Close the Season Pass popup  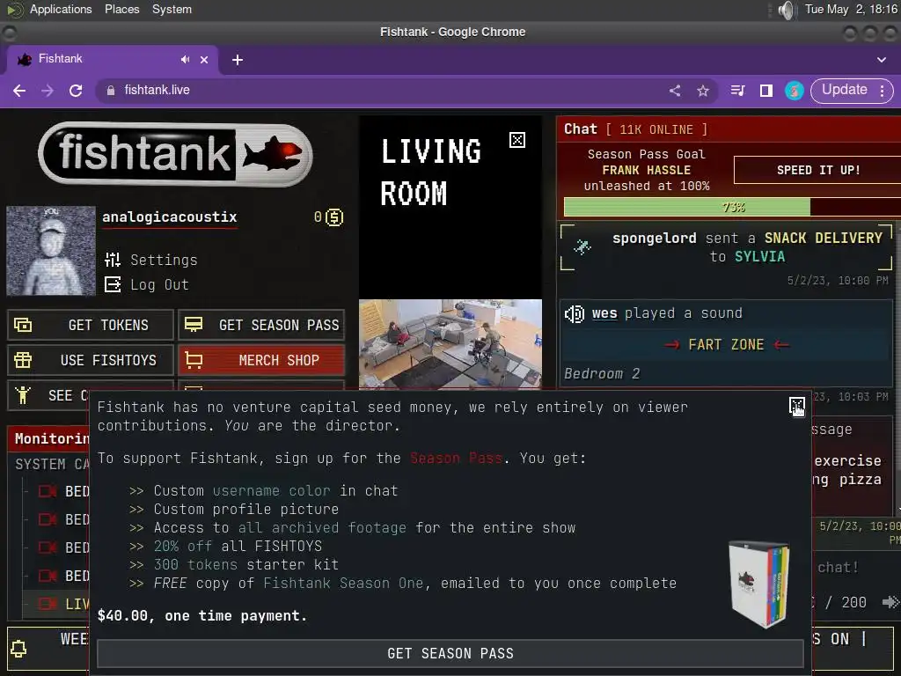(x=796, y=407)
